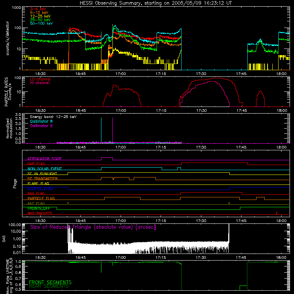Select the 3-6 keV legend label
The width and height of the screenshot is (294, 294).
tap(38, 9)
